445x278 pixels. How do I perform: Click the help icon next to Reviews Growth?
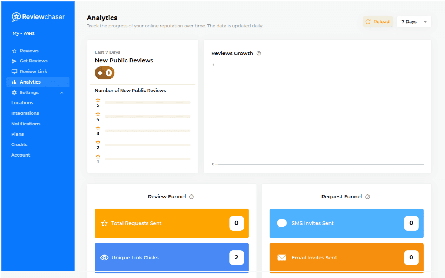[259, 53]
